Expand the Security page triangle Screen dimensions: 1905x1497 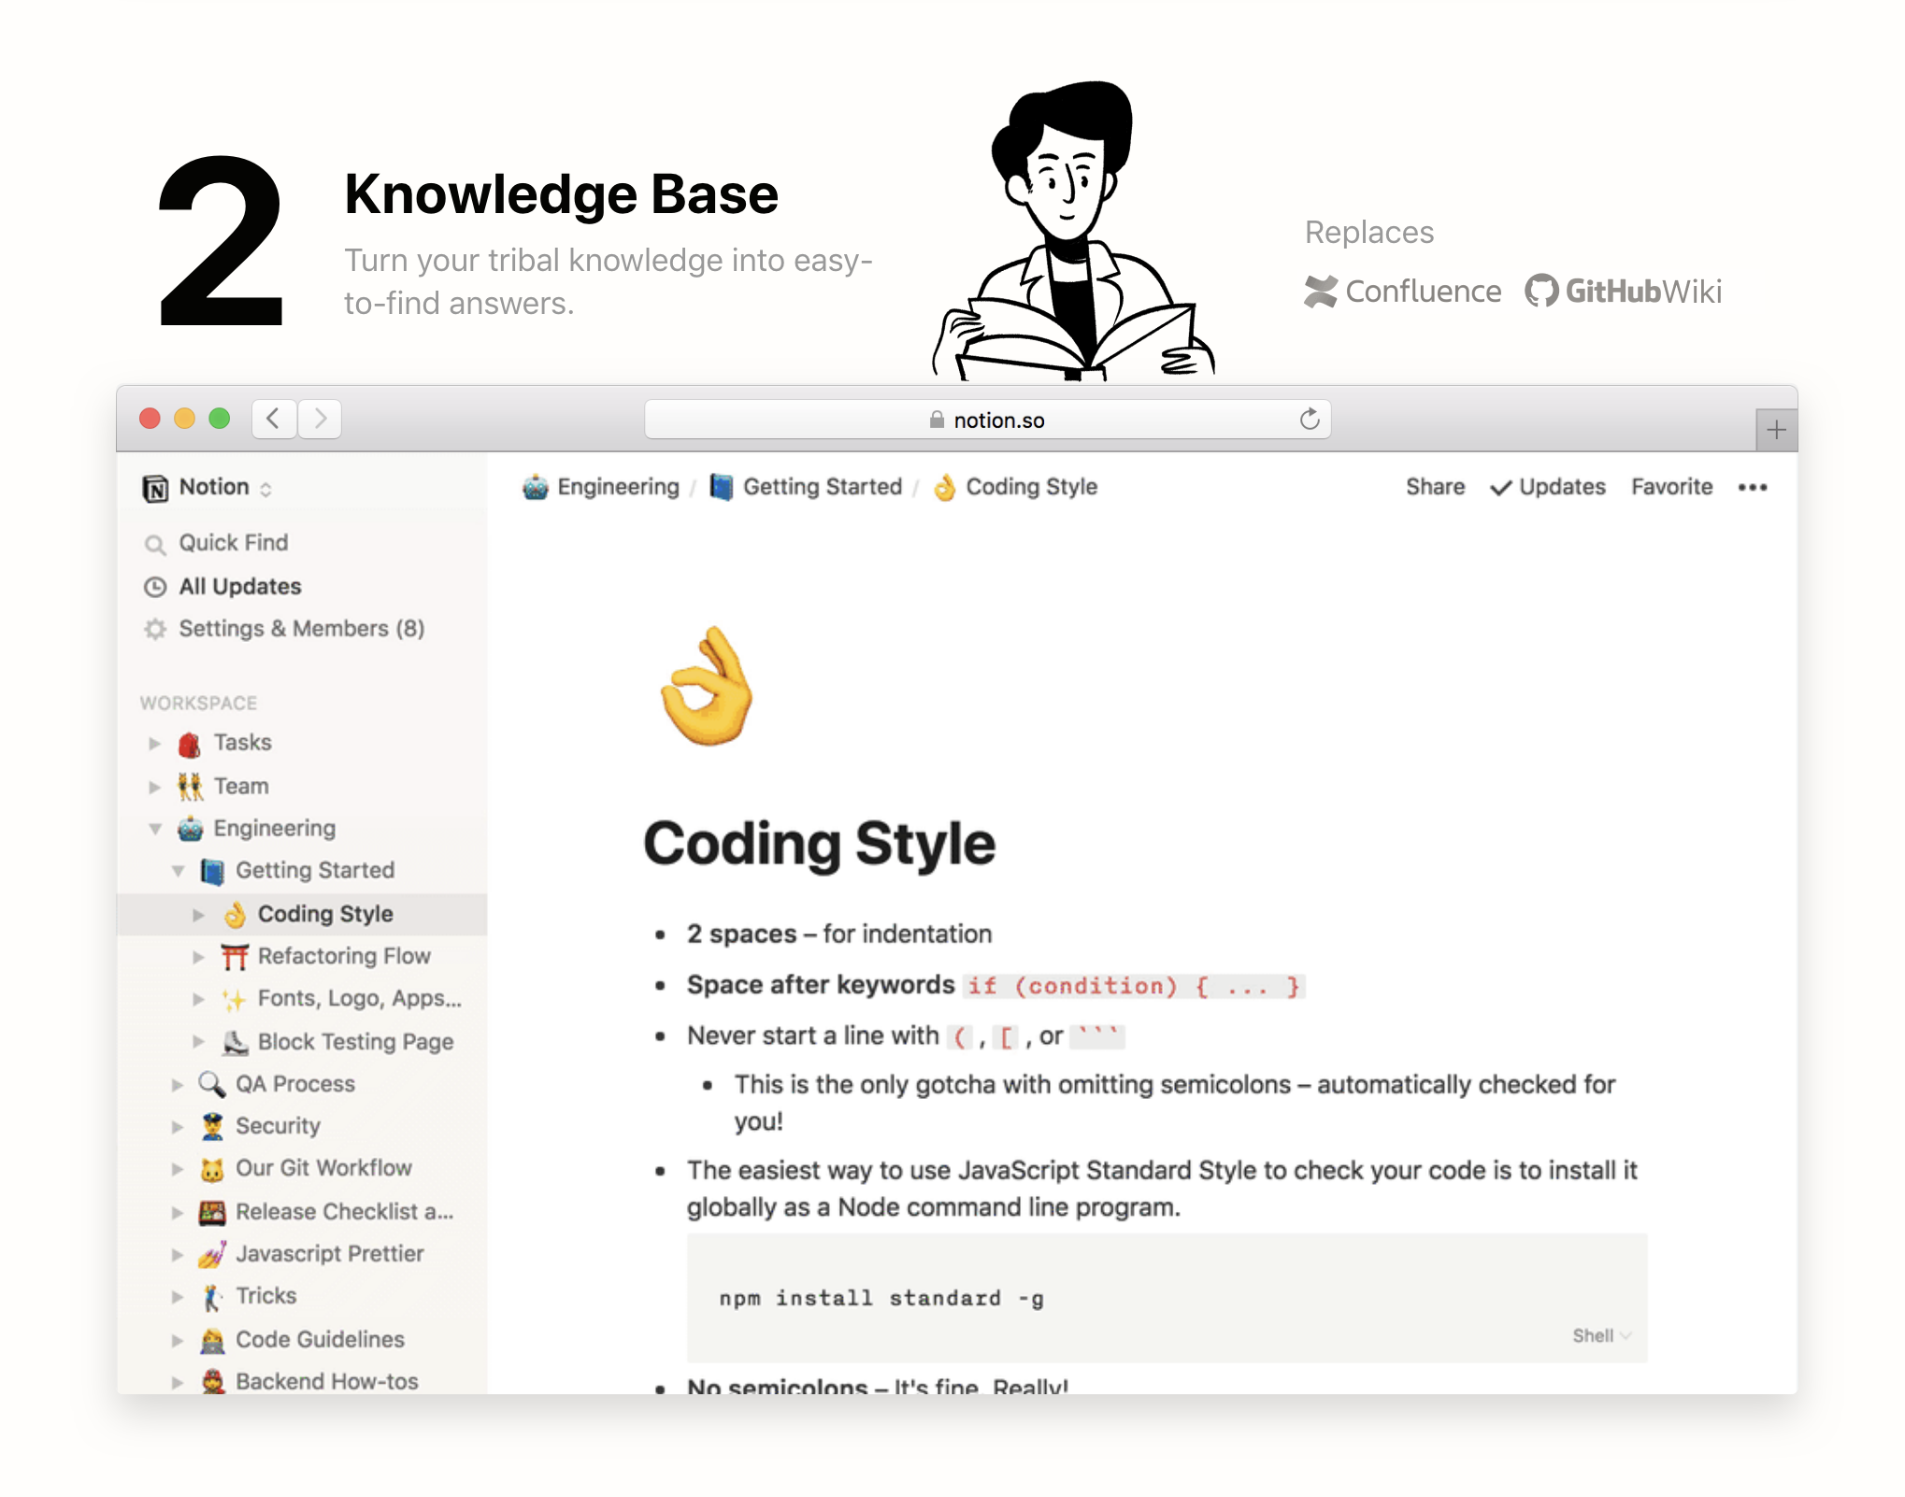coord(177,1127)
